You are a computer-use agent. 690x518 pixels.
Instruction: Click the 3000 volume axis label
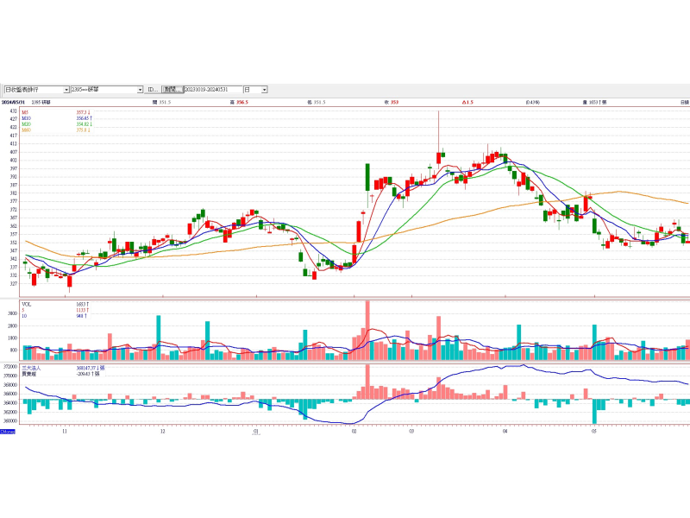click(12, 313)
